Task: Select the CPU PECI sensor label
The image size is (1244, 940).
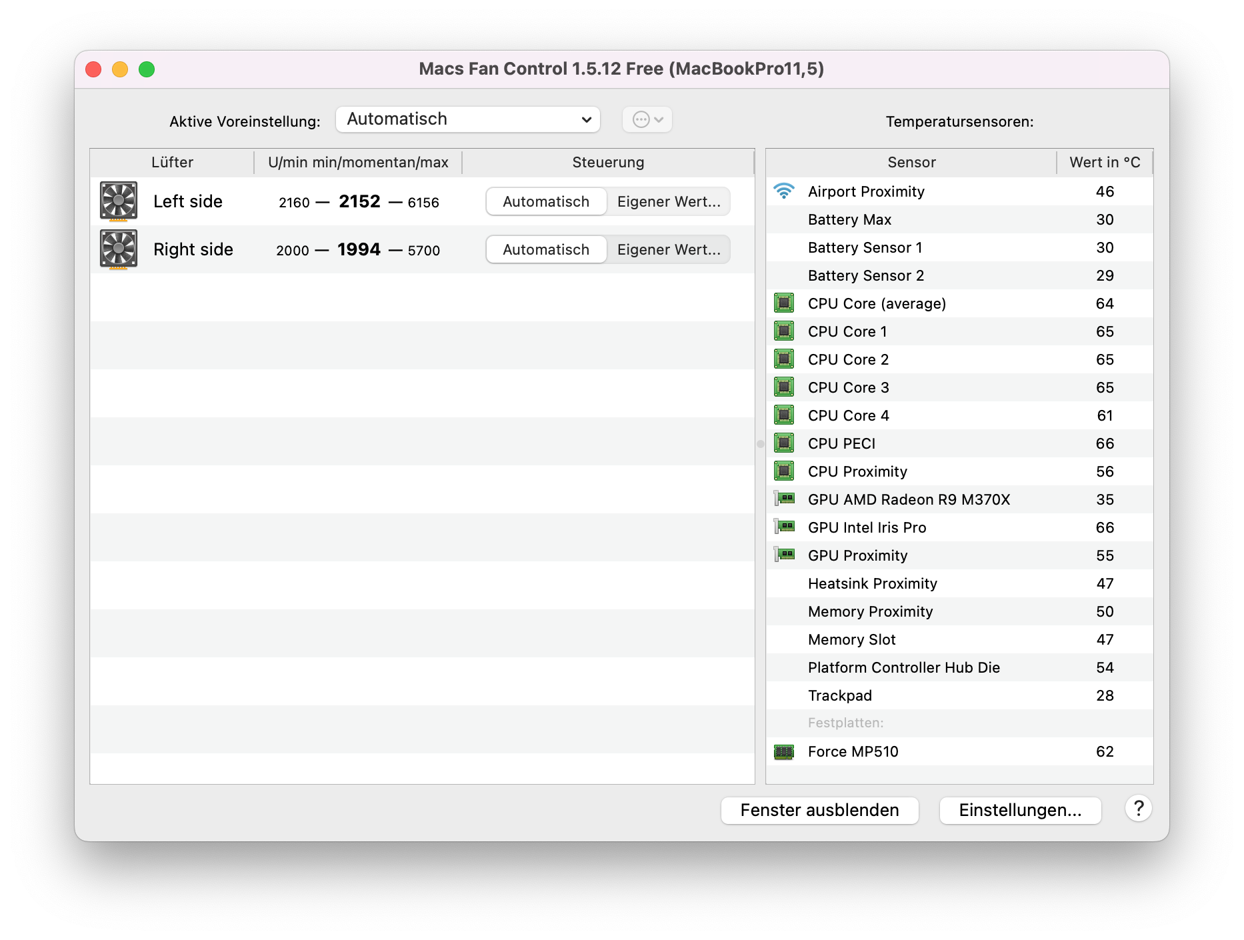Action: [841, 443]
